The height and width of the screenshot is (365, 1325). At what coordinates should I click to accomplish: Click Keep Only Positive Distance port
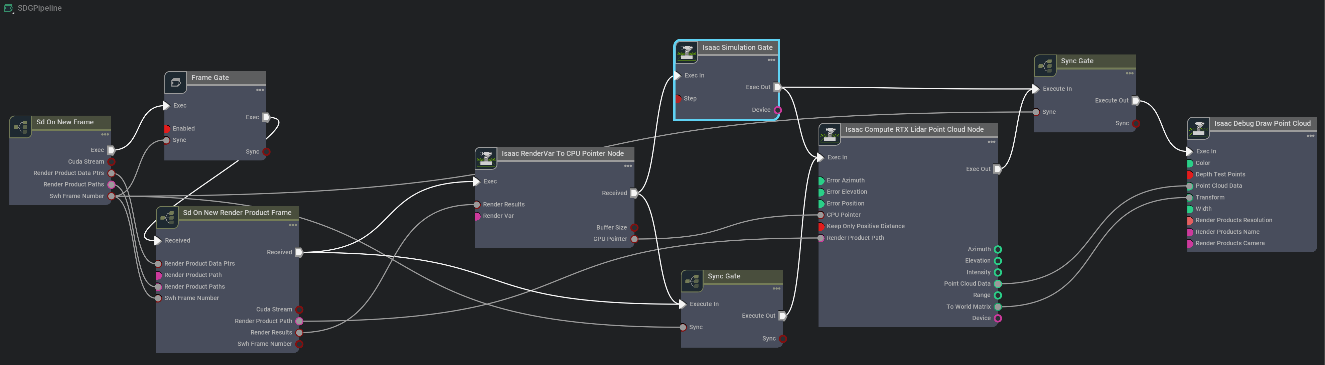click(x=821, y=227)
